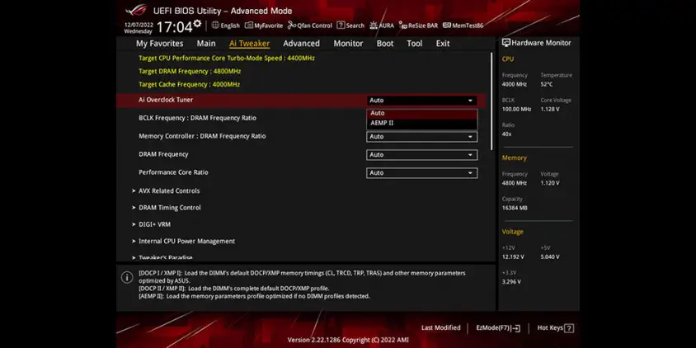Image resolution: width=696 pixels, height=348 pixels.
Task: Launch Qfan Control from the toolbar
Action: pyautogui.click(x=309, y=26)
